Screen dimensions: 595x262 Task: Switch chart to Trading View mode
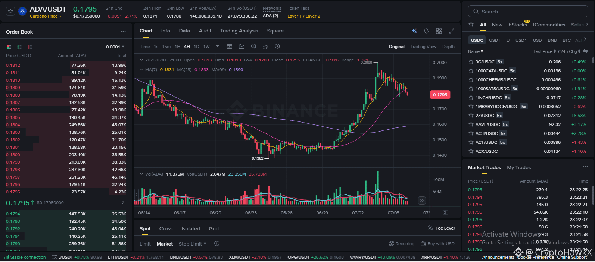423,47
